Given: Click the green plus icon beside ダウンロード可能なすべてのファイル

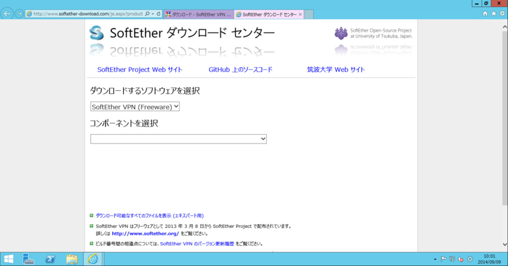Looking at the screenshot, I should (91, 215).
